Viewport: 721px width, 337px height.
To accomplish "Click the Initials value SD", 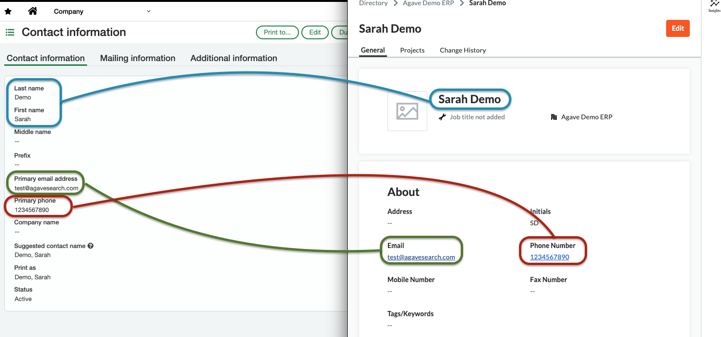I will coord(534,223).
